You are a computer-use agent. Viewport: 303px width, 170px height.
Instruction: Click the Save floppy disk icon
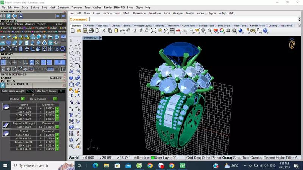[85, 31]
